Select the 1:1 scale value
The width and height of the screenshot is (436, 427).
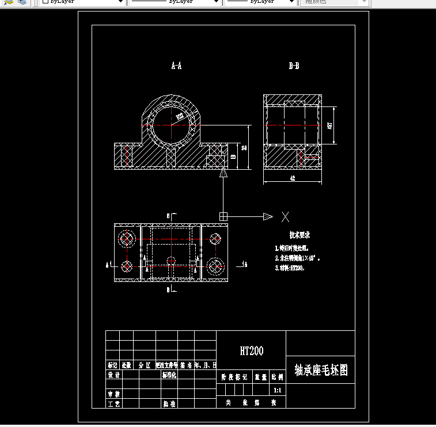click(x=278, y=390)
